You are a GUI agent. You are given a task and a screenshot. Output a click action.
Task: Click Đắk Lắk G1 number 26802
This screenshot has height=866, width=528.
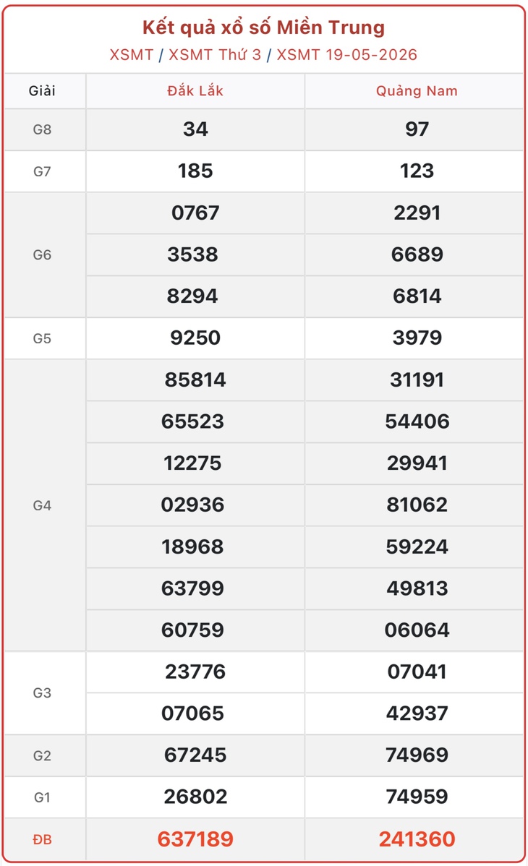[195, 797]
